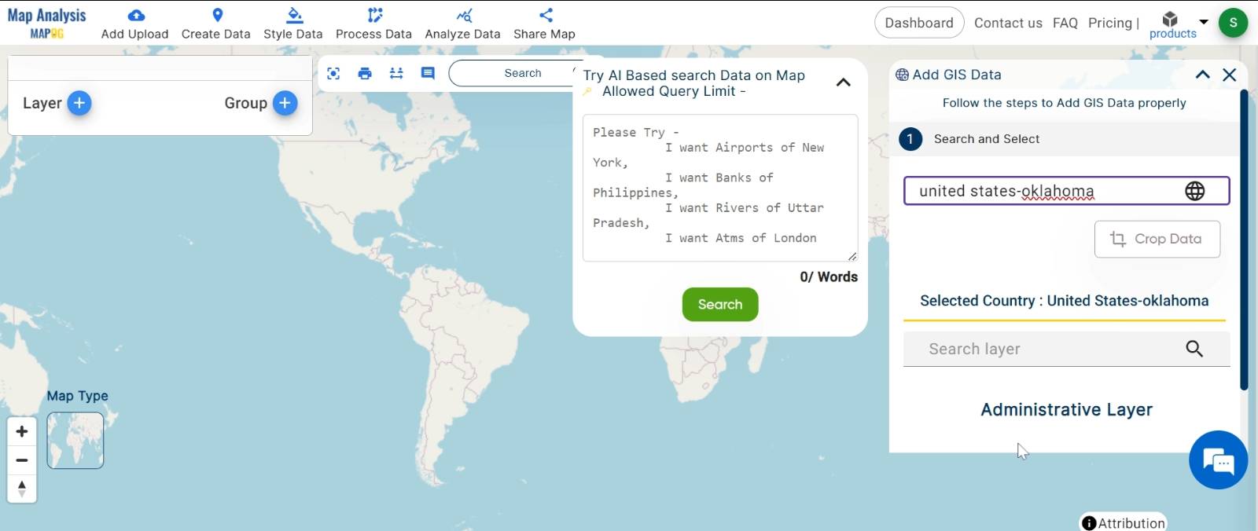Click the globe icon in country field

(x=1194, y=191)
